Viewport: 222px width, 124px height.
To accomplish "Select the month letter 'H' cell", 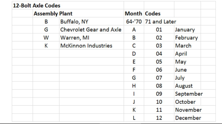I will [134, 86].
